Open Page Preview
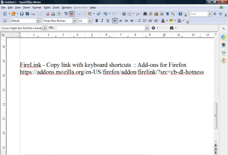Viewport: 228px width, 155px height. tap(59, 14)
